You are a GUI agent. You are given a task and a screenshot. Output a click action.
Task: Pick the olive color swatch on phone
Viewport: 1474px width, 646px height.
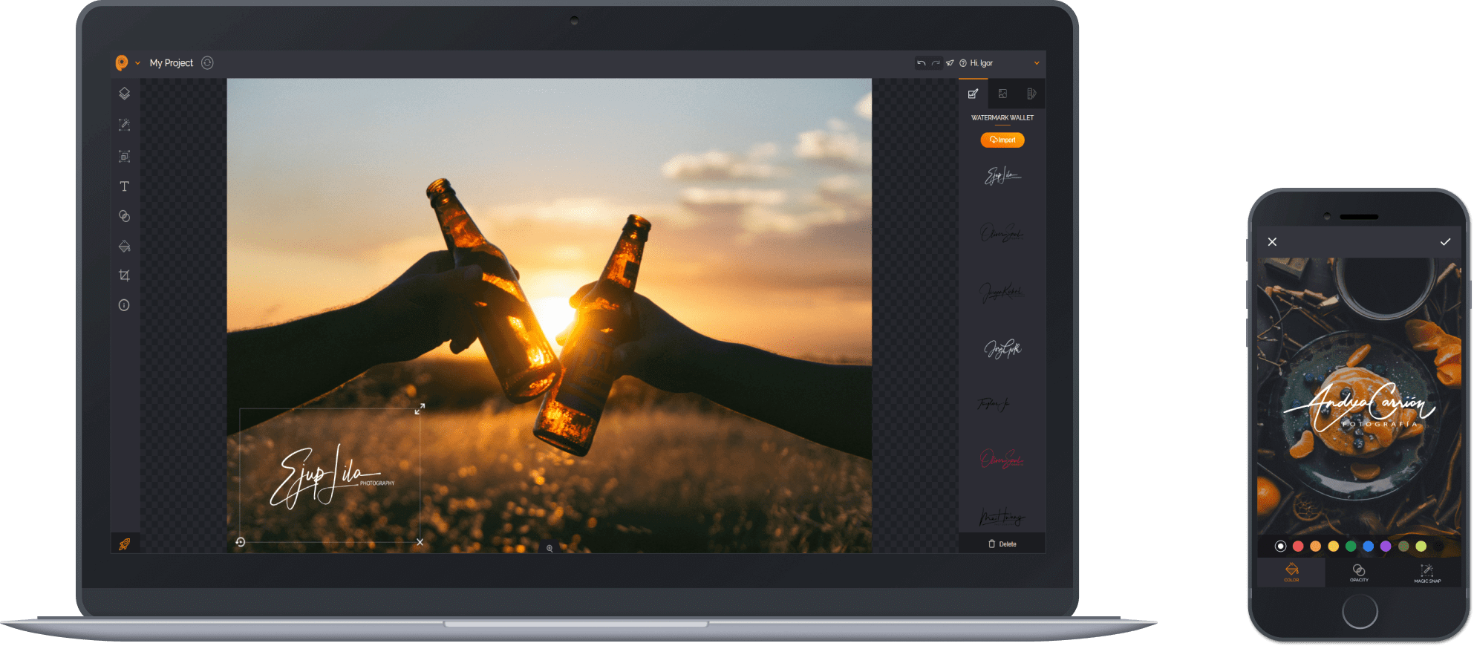pyautogui.click(x=1403, y=546)
